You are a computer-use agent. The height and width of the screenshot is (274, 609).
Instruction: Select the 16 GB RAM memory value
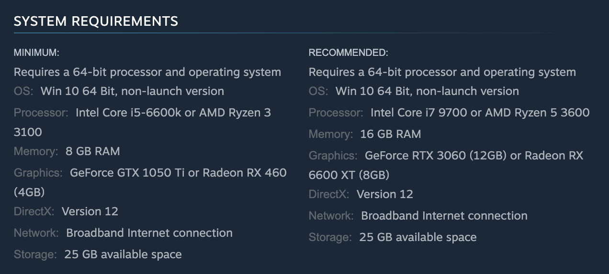click(390, 134)
